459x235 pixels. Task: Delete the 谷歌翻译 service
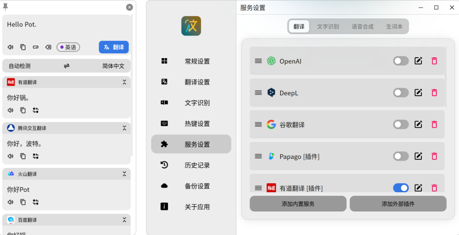click(x=434, y=124)
